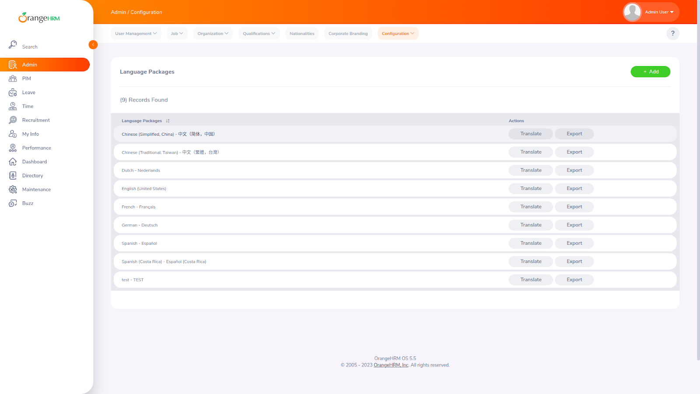Export the French - Français package

[x=574, y=207]
